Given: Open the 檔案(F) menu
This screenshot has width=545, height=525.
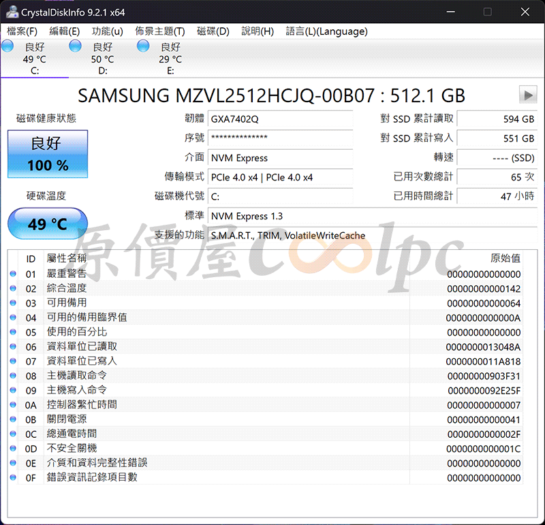Looking at the screenshot, I should pyautogui.click(x=22, y=31).
